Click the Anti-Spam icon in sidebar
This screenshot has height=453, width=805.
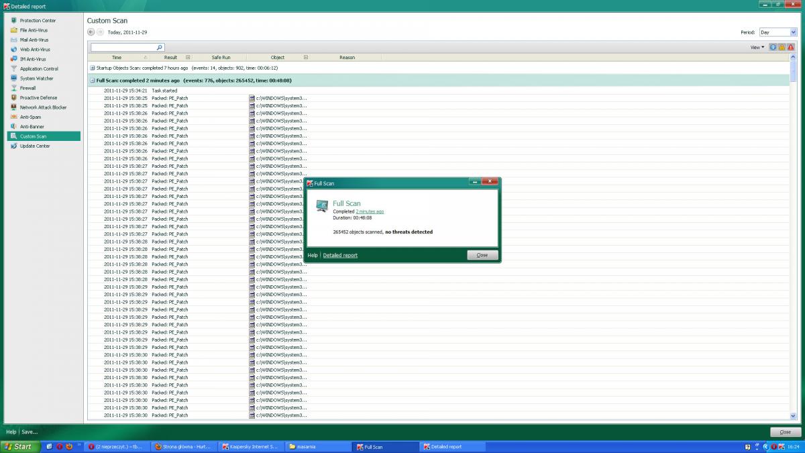click(x=13, y=117)
